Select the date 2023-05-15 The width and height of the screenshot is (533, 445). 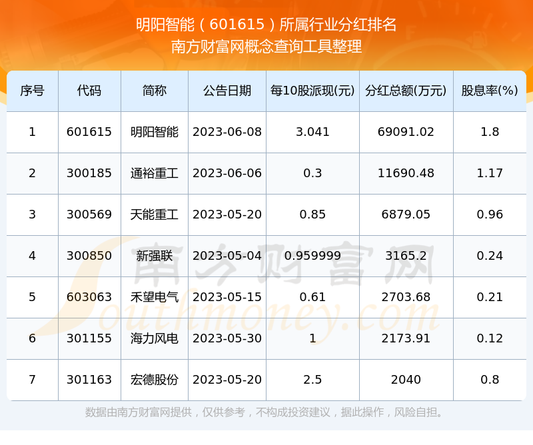pos(227,297)
